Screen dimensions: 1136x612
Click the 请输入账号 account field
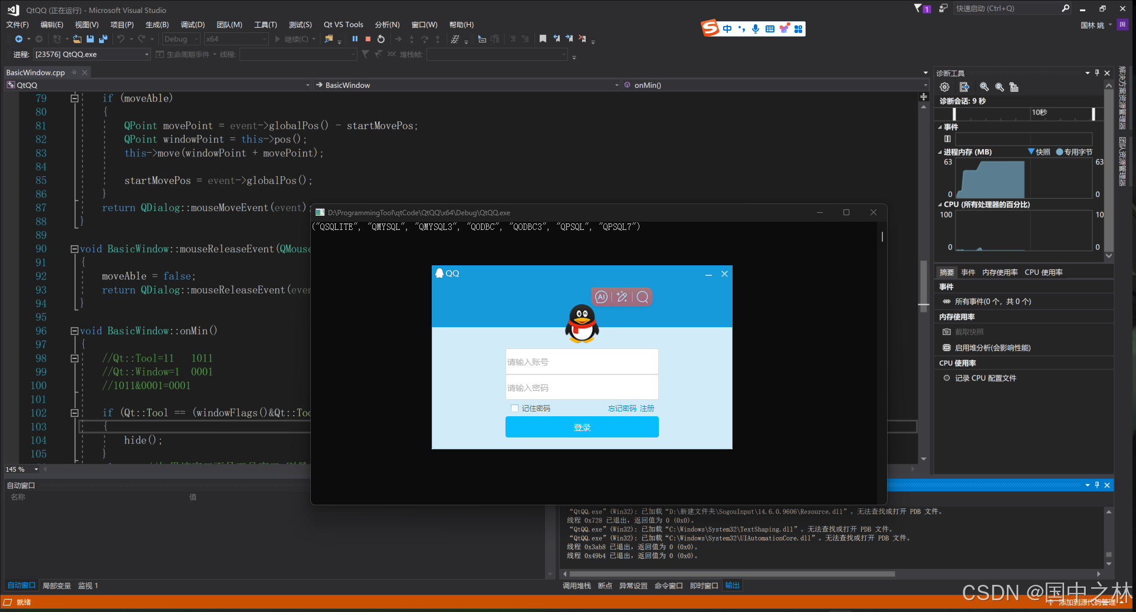(x=582, y=361)
